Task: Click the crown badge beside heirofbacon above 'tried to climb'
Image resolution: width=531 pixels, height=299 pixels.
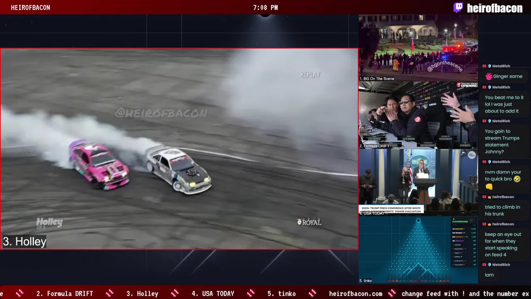Action: [490, 197]
